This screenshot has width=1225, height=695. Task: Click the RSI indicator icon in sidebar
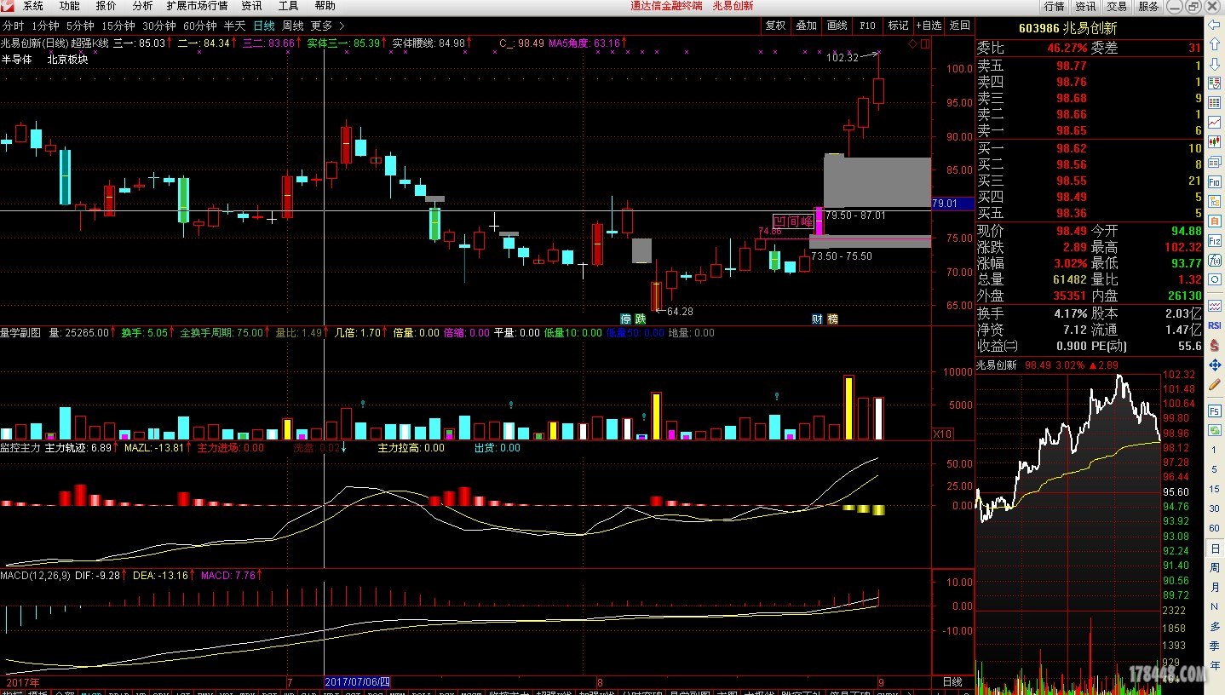pyautogui.click(x=1214, y=325)
